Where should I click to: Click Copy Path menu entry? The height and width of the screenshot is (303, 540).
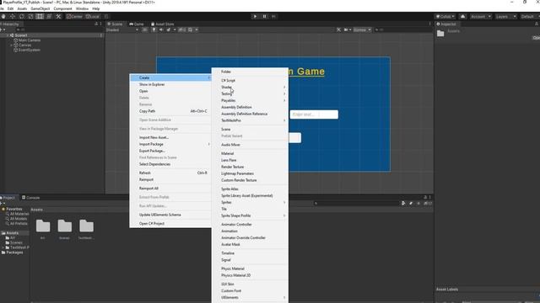coord(170,111)
